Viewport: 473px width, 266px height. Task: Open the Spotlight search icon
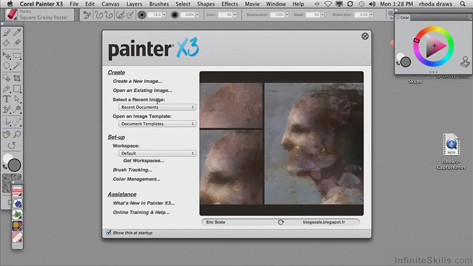[x=462, y=4]
